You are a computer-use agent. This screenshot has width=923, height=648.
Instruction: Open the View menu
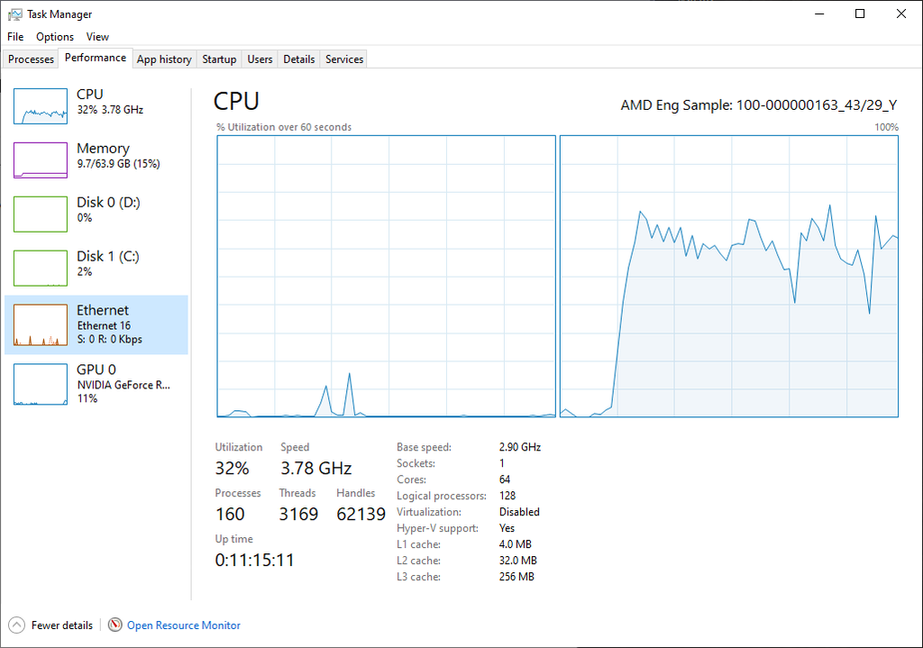click(x=97, y=37)
